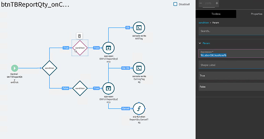Switch to the Toolbox tab

pyautogui.click(x=216, y=14)
